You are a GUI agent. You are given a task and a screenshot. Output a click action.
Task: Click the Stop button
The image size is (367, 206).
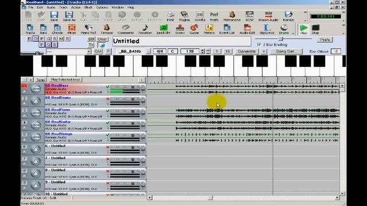(x=315, y=29)
